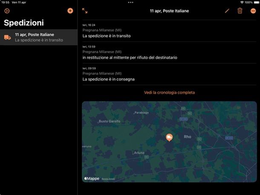This screenshot has height=195, width=260.
Task: Expand detail view with diagonal arrows icon
Action: [85, 11]
